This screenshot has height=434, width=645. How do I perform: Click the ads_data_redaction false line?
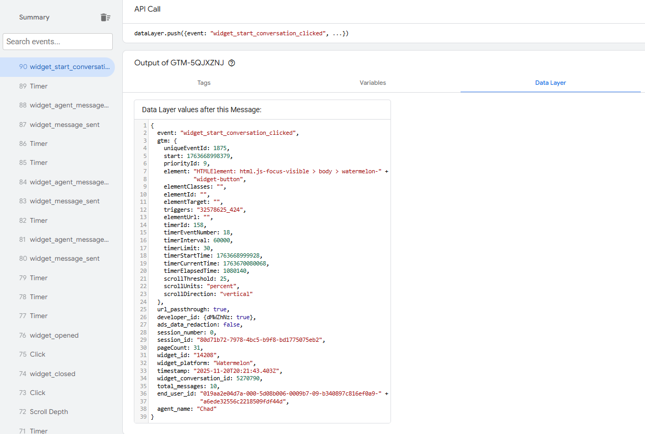pos(200,324)
